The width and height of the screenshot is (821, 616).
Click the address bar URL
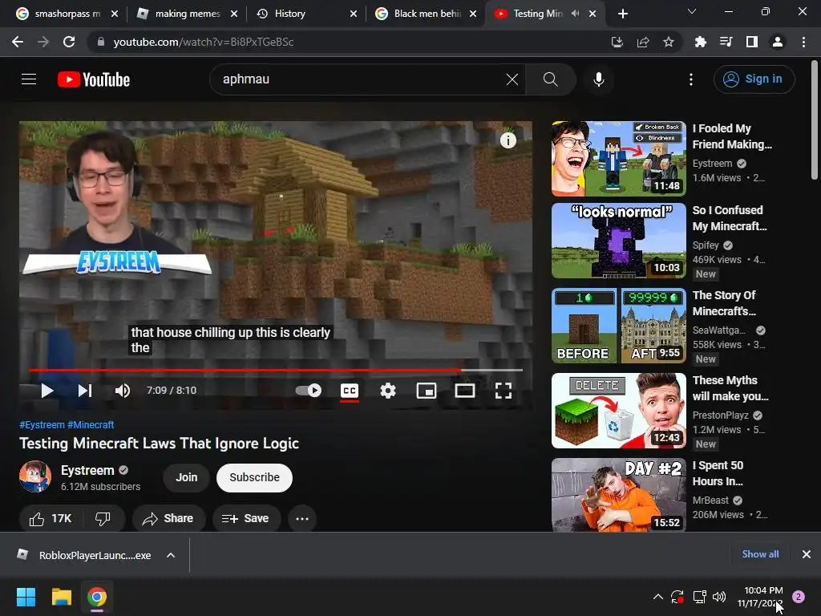203,42
